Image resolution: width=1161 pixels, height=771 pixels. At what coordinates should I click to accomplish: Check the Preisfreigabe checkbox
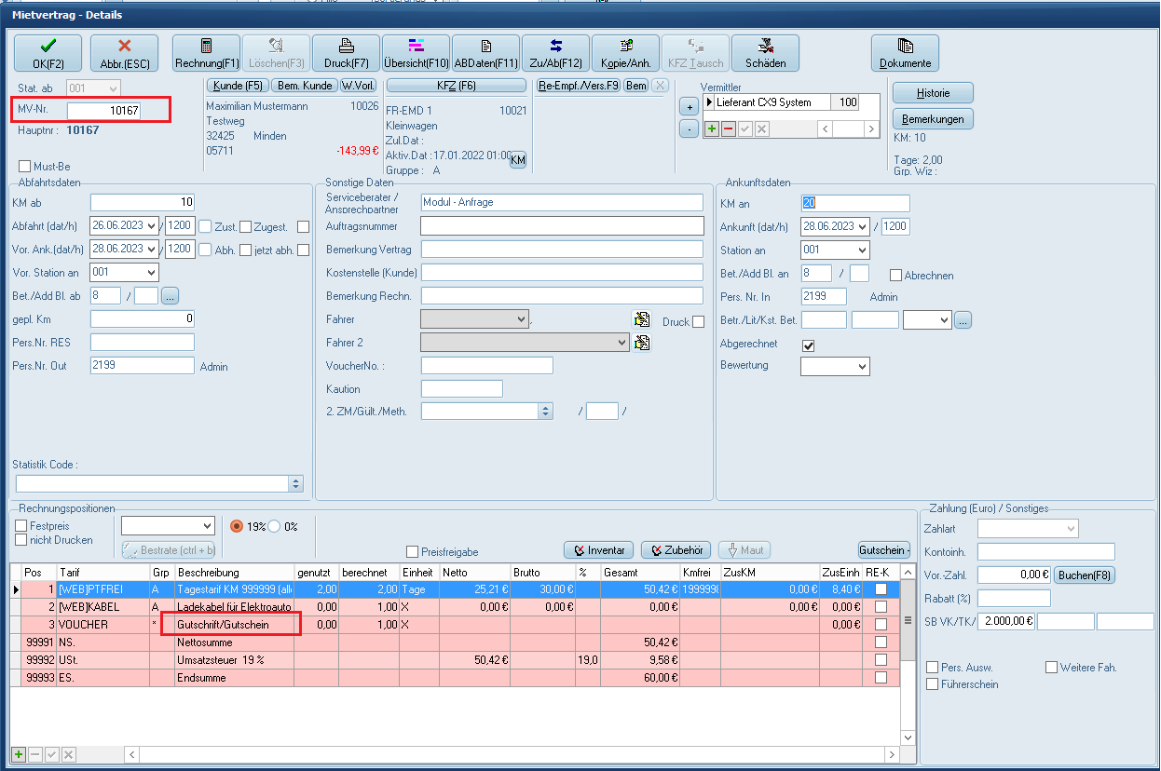[413, 552]
